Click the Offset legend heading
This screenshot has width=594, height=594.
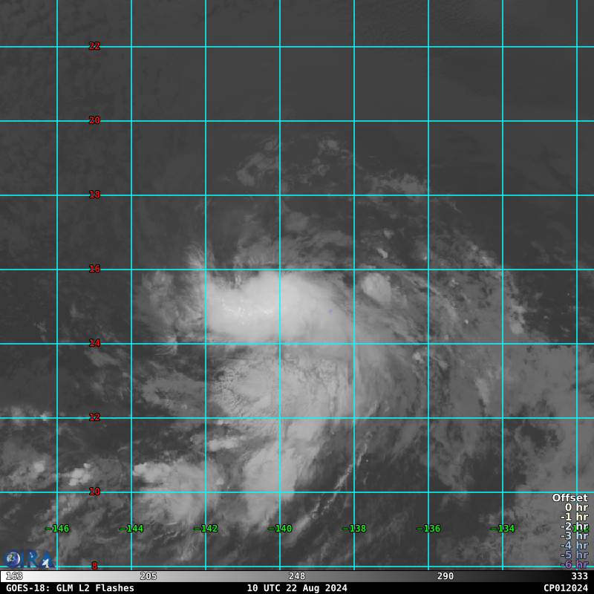(569, 498)
